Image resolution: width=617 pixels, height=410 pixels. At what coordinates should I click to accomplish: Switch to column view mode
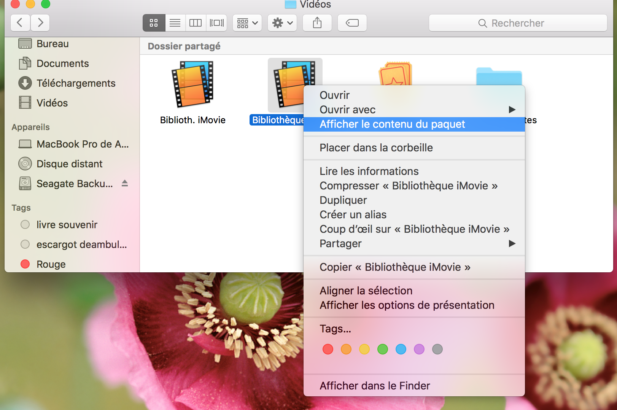196,23
